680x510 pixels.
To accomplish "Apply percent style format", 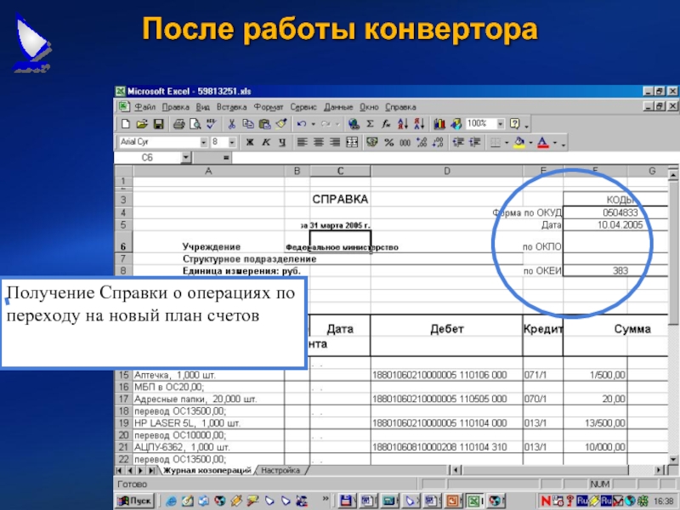I will (388, 142).
